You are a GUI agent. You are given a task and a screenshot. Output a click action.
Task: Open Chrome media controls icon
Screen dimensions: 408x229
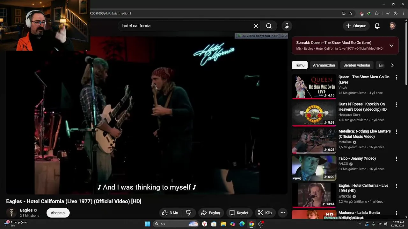click(388, 13)
